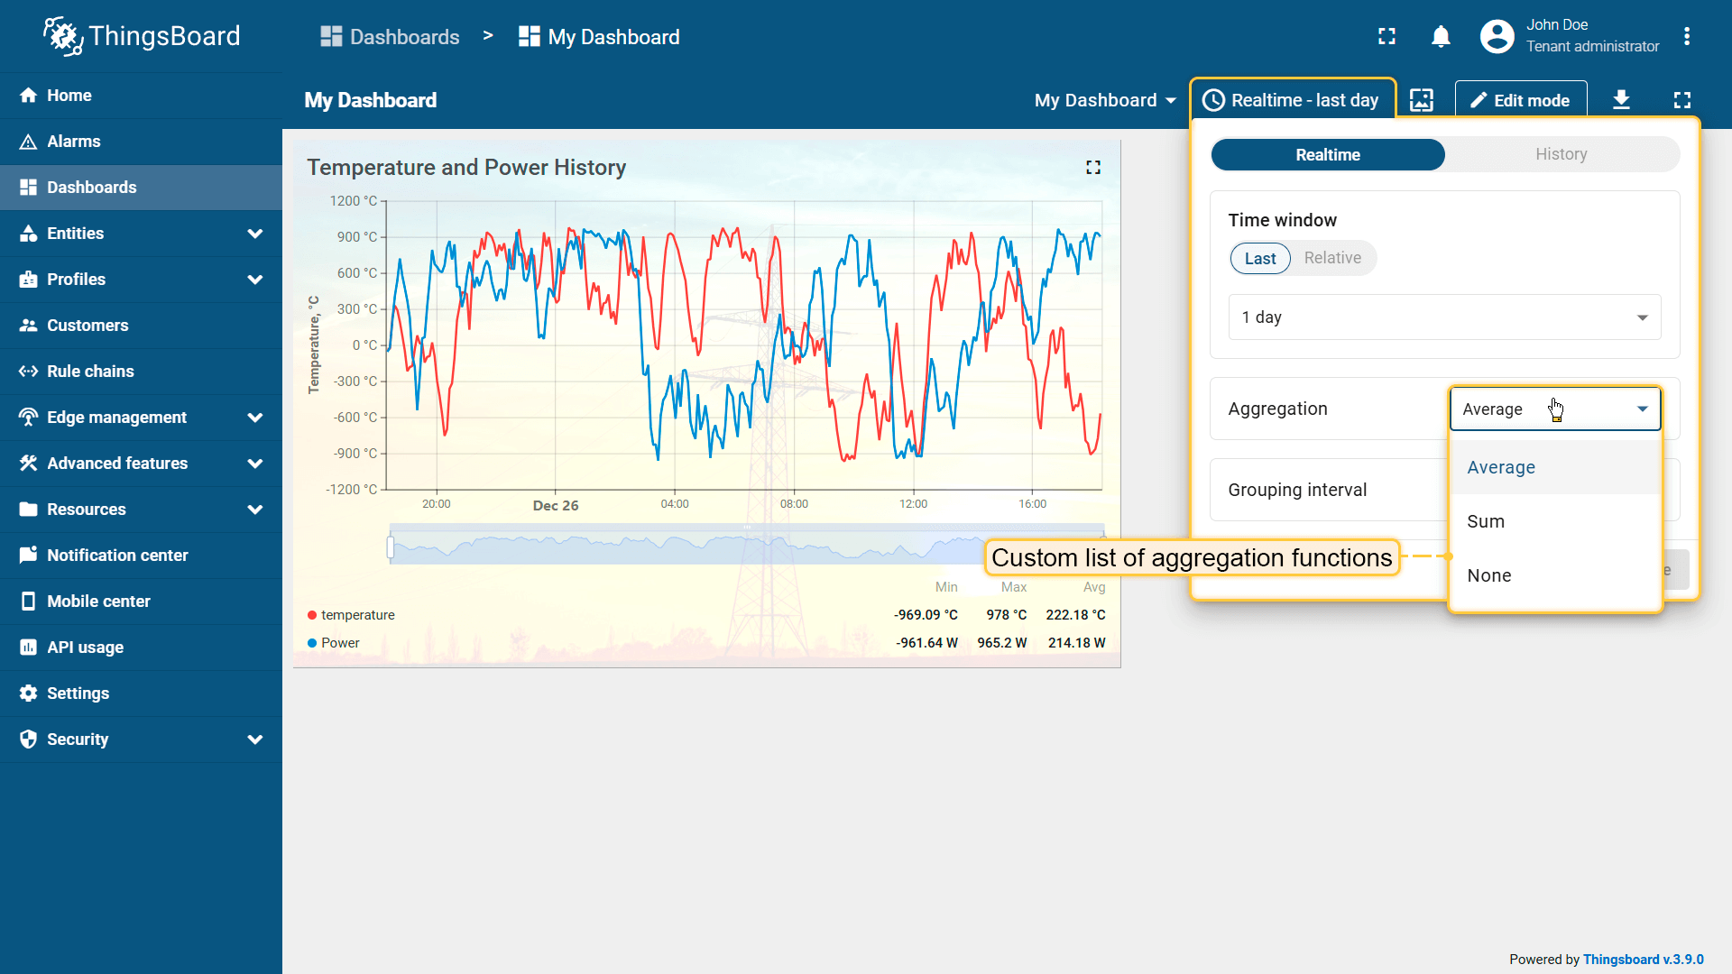The height and width of the screenshot is (974, 1732).
Task: Toggle fullscreen icon in top header
Action: [1387, 37]
